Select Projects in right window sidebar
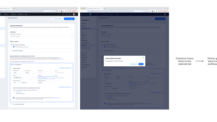 coord(83,26)
